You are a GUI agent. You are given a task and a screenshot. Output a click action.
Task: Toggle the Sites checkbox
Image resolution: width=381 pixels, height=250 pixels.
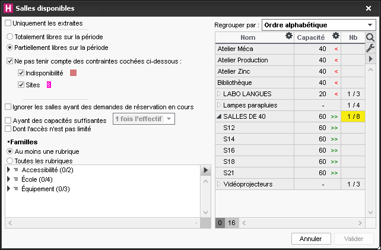(21, 85)
